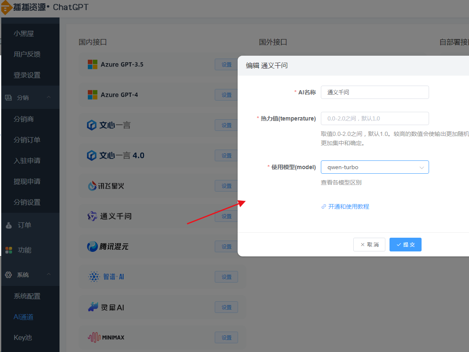The image size is (469, 352).
Task: Click the 灵犀AI rhino logo
Action: pos(93,307)
